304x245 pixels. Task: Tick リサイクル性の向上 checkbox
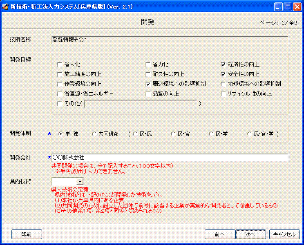tap(223, 94)
